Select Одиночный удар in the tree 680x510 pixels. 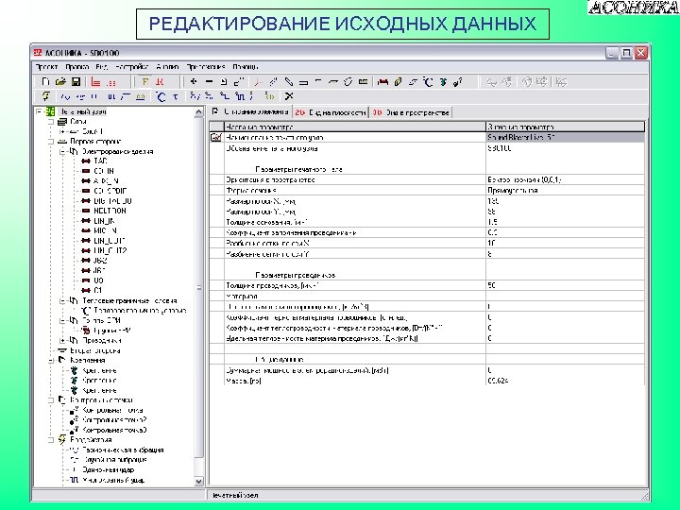(x=108, y=470)
